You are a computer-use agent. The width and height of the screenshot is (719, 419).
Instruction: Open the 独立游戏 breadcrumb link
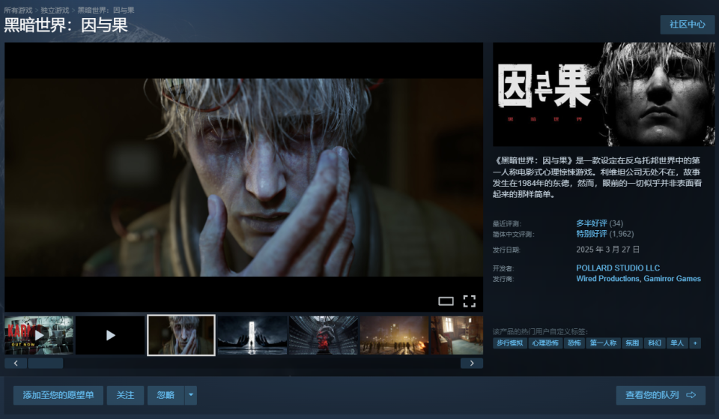(55, 10)
